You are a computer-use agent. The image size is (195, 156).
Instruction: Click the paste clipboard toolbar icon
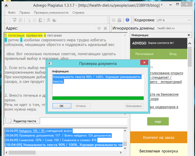click(x=40, y=20)
